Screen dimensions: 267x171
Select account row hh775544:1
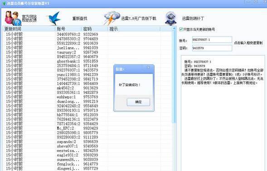point(87,115)
